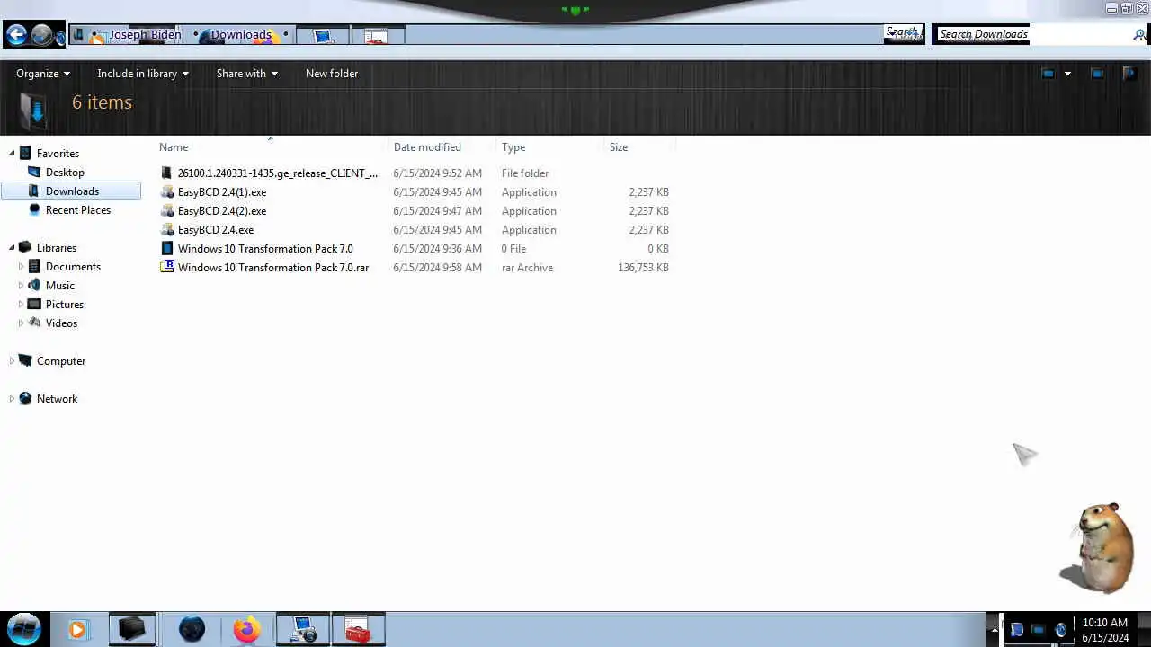Click the icon of EasyBCD 2.4(1).exe
The image size is (1151, 647).
coord(166,192)
